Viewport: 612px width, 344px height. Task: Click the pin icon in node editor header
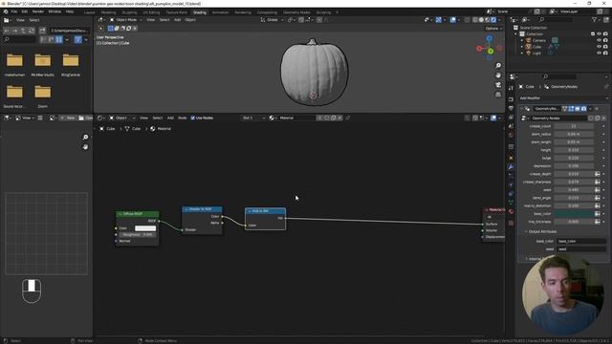click(x=348, y=118)
